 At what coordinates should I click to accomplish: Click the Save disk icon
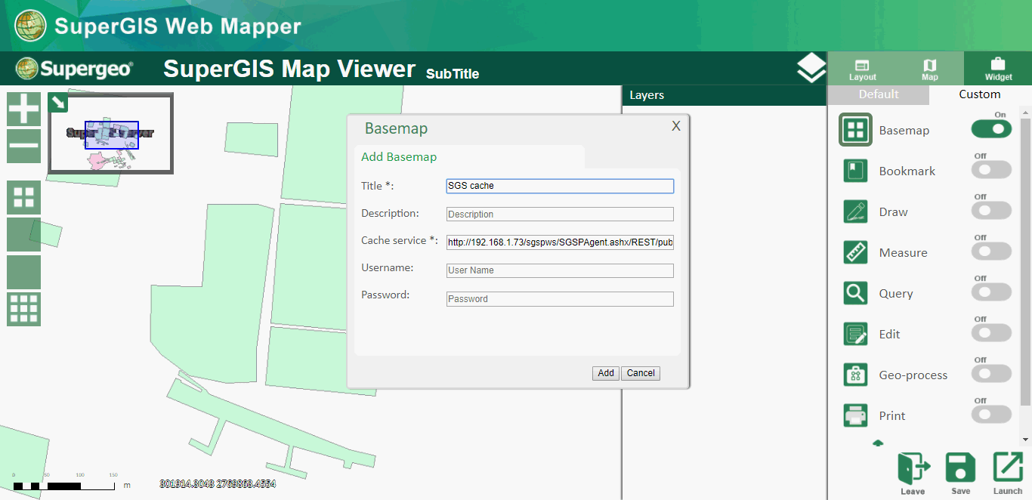pyautogui.click(x=961, y=474)
